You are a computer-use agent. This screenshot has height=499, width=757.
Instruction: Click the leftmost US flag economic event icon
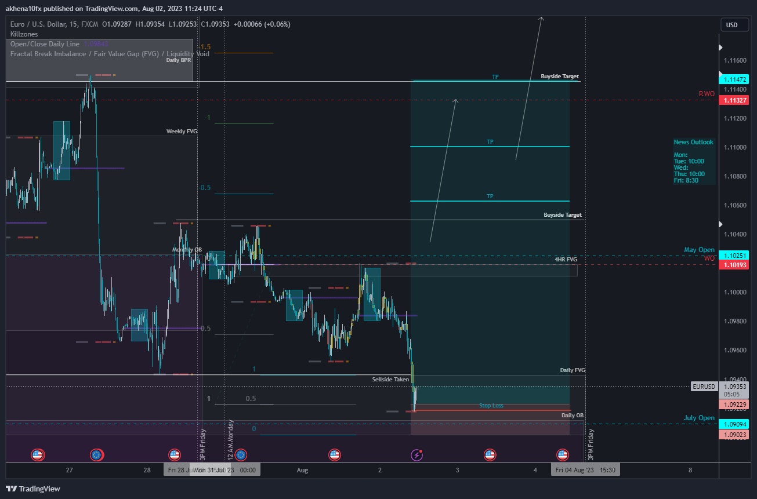click(x=38, y=455)
